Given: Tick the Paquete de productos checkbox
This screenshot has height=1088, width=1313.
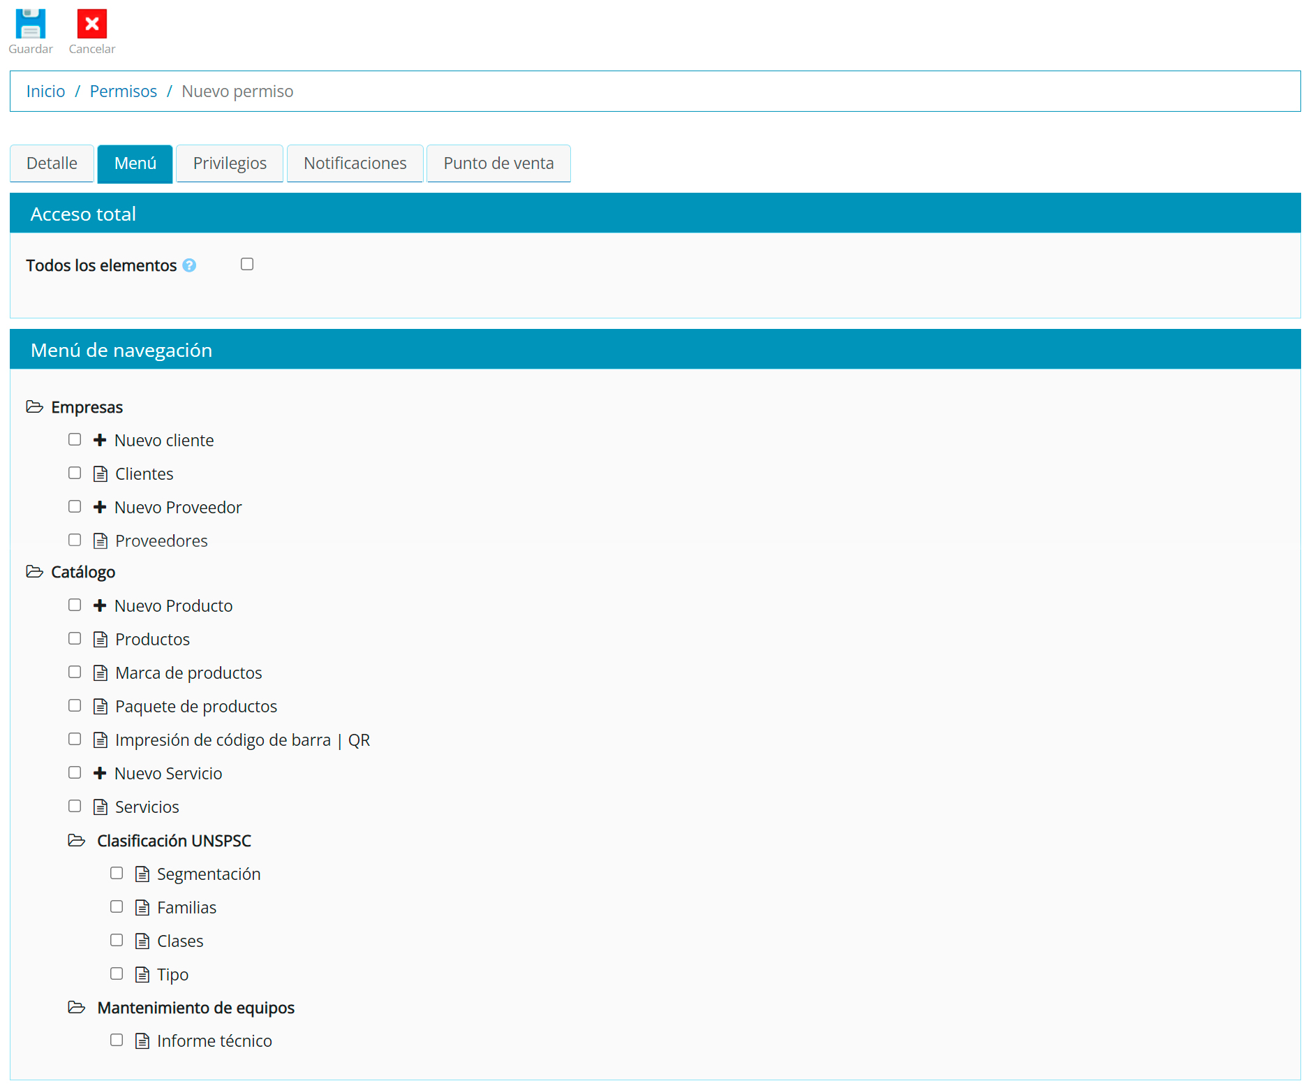Looking at the screenshot, I should coord(75,705).
